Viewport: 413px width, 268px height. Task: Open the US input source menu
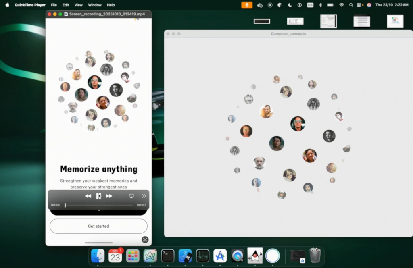tap(310, 5)
